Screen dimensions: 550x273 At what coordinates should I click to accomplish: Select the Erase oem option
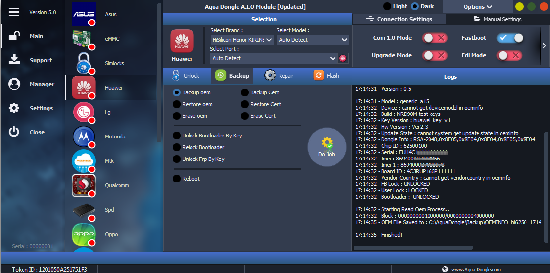click(177, 116)
